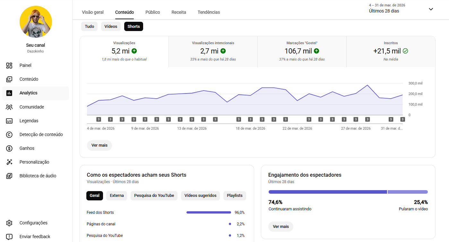Click the Ganhos dollar icon
This screenshot has width=449, height=242.
point(9,148)
